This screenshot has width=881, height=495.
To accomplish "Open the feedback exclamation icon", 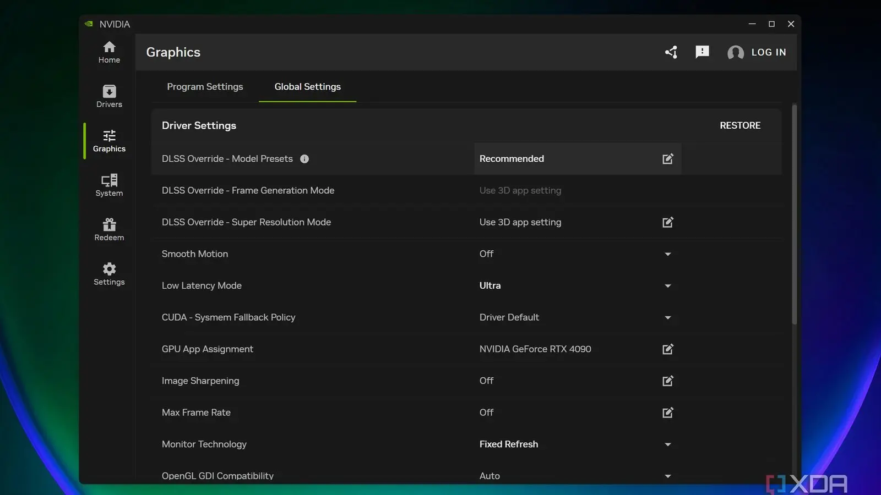I will (702, 52).
